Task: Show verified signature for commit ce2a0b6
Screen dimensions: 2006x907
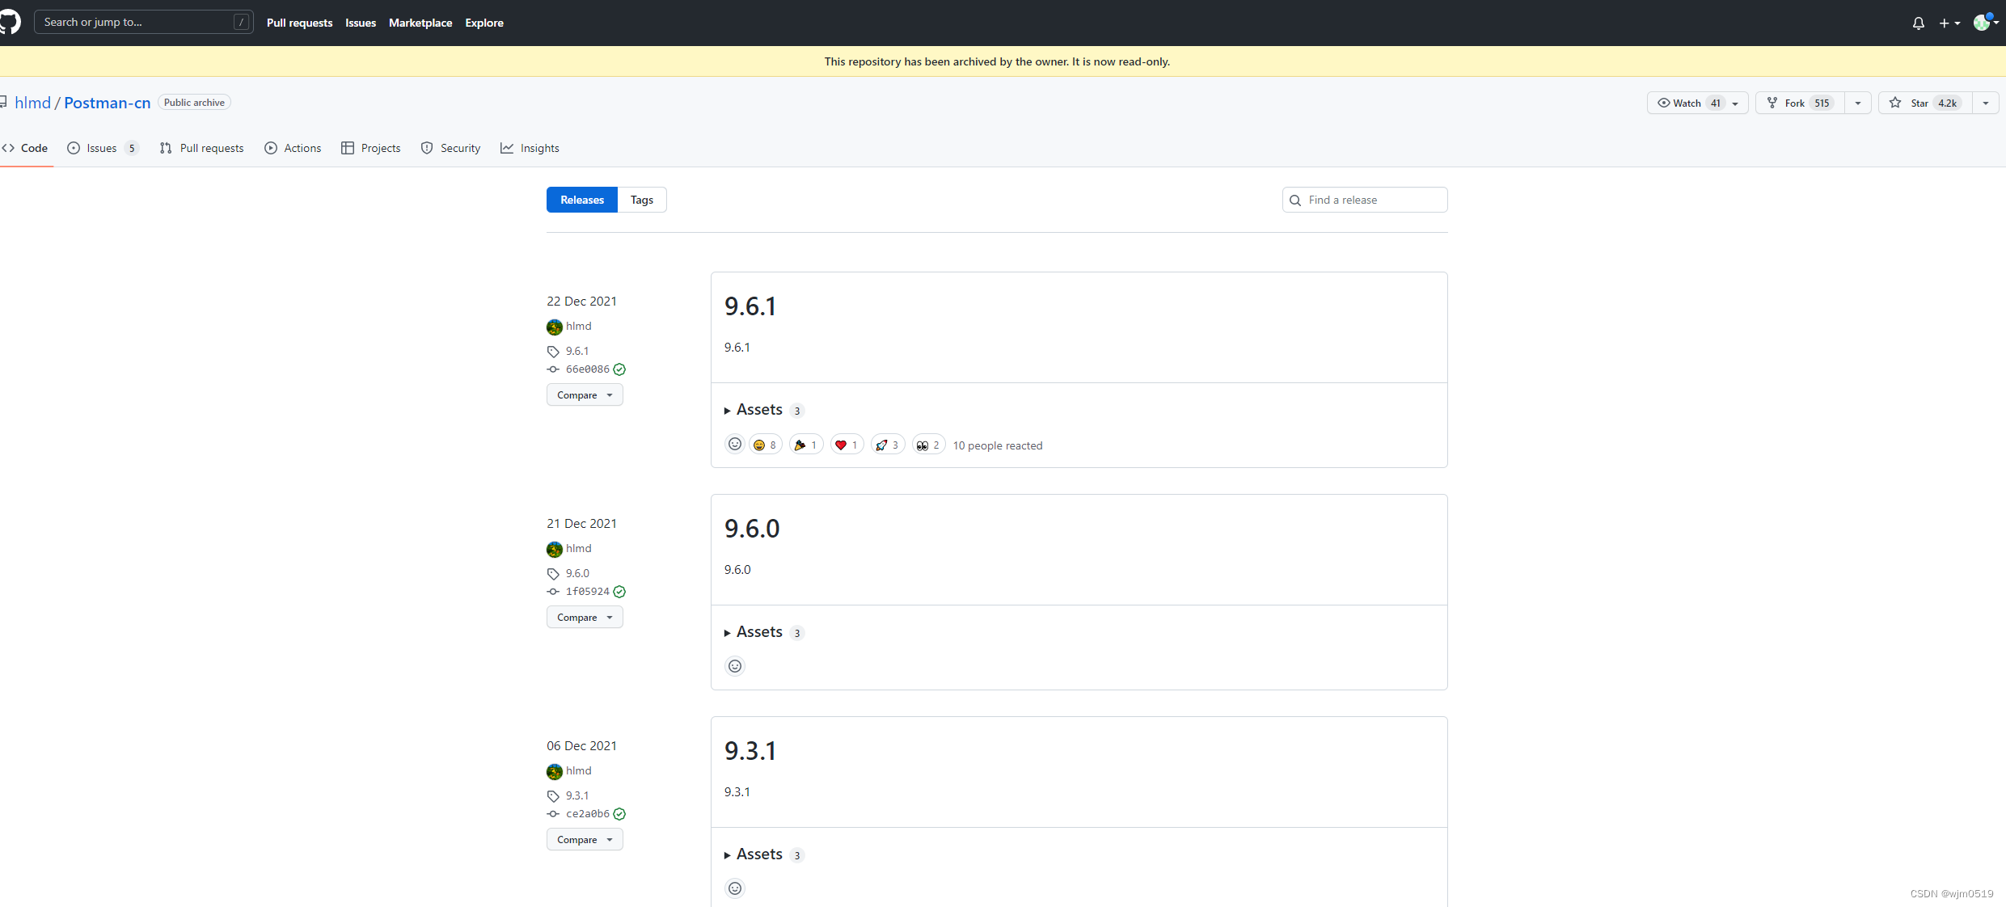Action: [x=619, y=814]
